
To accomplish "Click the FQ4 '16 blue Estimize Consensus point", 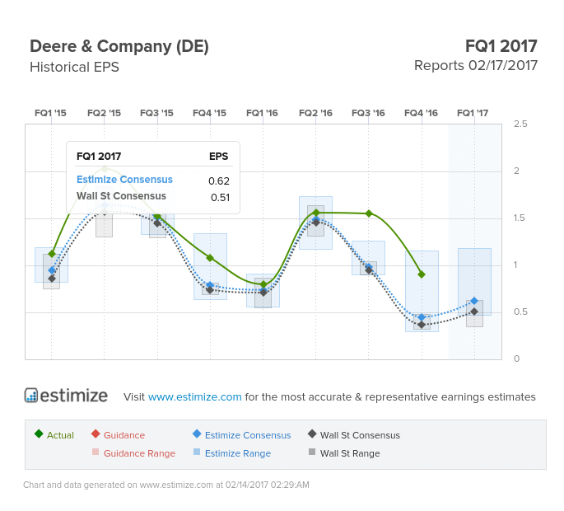I will 422,317.
